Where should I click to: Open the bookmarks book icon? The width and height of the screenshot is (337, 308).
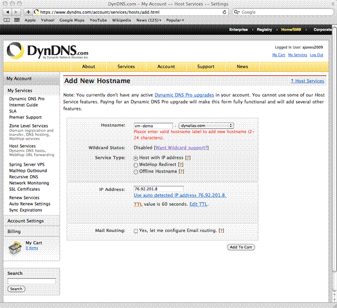point(7,20)
